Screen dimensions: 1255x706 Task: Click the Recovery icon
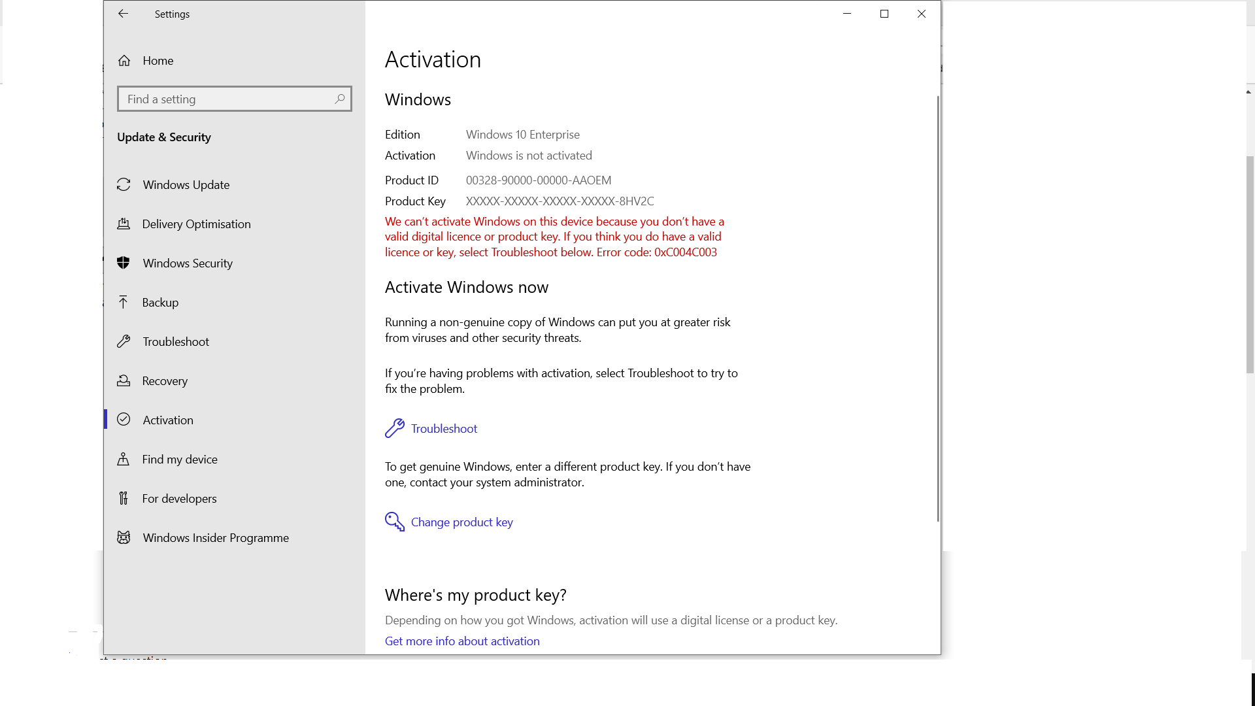(124, 380)
